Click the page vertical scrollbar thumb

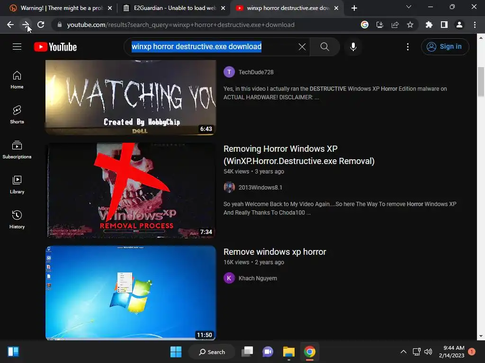(481, 82)
